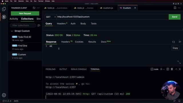
Task: Open the PROBLEMS panel tab
Action: (x=51, y=69)
